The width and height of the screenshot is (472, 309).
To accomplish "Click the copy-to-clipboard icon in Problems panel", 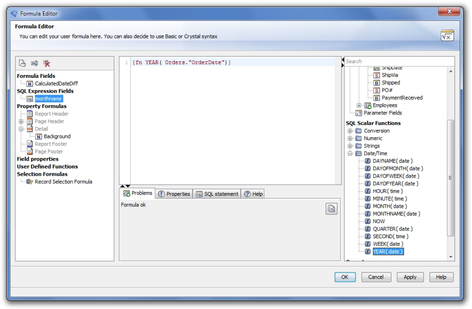I will (331, 208).
